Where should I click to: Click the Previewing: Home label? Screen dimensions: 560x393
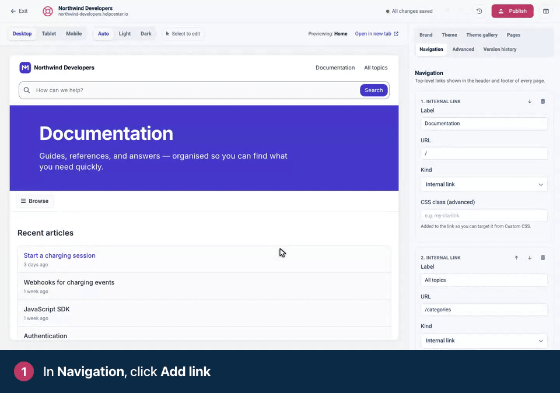click(327, 34)
